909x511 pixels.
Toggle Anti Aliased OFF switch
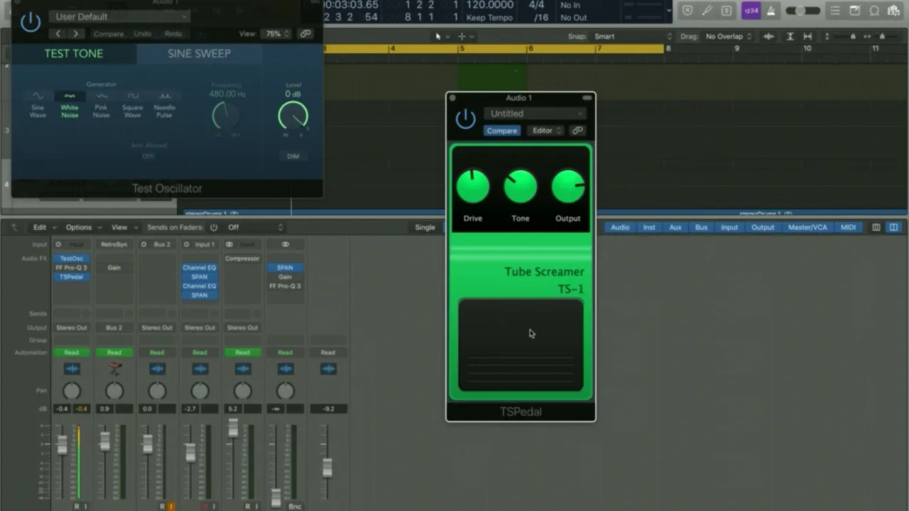point(148,156)
